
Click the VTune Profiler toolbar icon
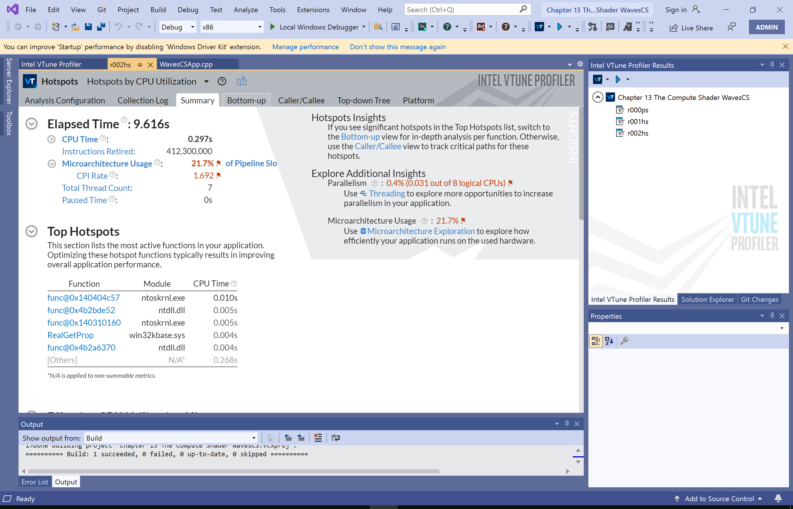click(x=539, y=27)
